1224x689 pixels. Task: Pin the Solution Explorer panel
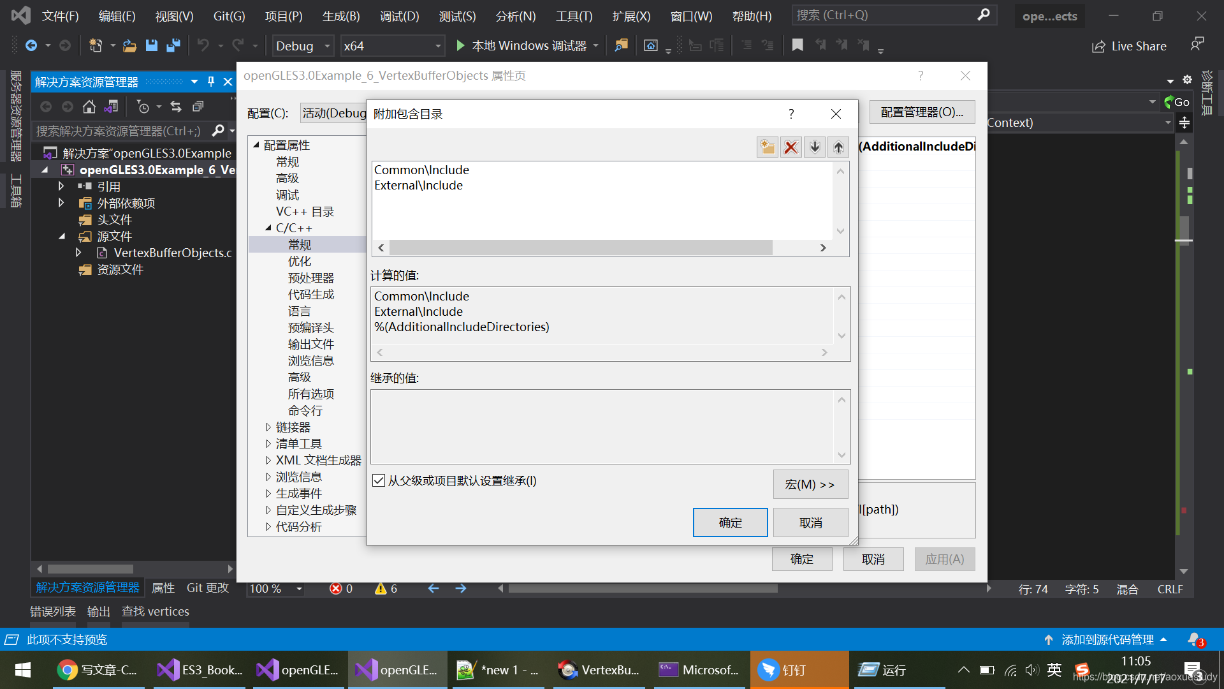[211, 82]
